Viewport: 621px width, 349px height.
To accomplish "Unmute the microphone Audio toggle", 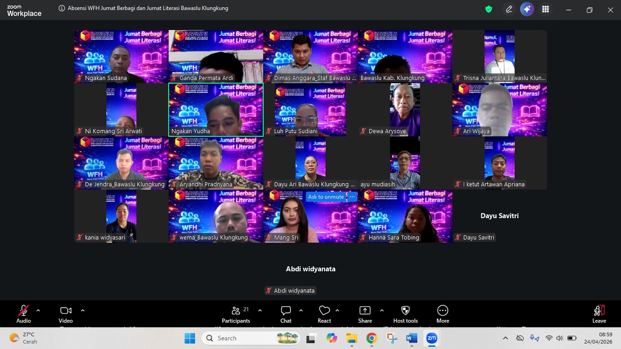I will (24, 311).
